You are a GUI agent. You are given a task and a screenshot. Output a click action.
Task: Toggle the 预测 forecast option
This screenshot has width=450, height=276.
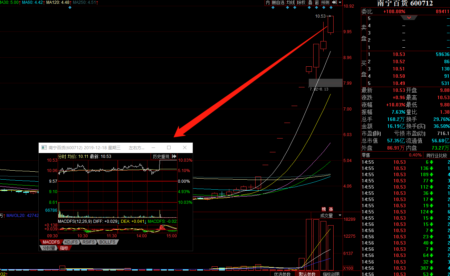click(x=325, y=2)
